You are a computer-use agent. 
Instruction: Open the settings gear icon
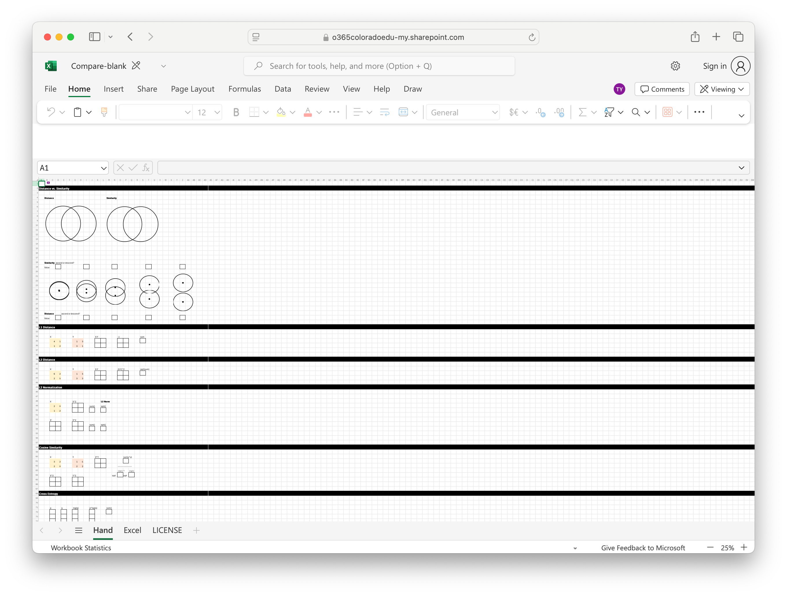(x=675, y=66)
